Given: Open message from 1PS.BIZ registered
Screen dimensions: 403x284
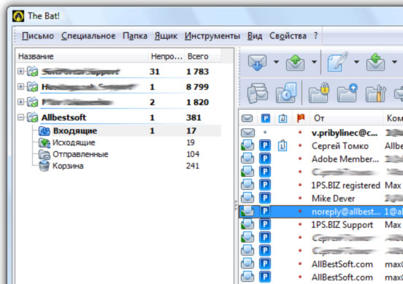Looking at the screenshot, I should 345,185.
